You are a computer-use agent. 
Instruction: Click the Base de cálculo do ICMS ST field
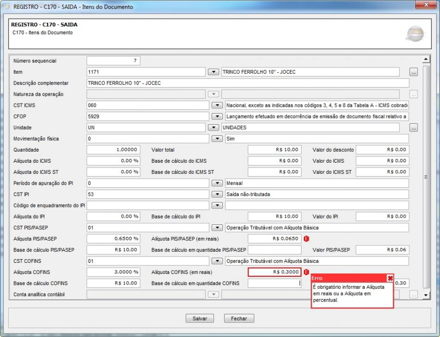pyautogui.click(x=275, y=172)
